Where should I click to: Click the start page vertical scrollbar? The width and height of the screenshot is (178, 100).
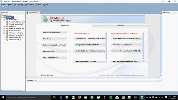pyautogui.click(x=160, y=44)
